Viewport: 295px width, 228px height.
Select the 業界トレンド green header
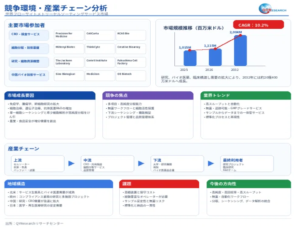[246, 95]
